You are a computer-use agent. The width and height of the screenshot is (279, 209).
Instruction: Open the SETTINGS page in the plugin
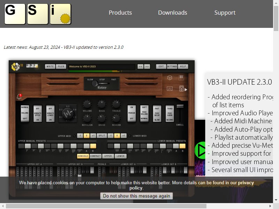pyautogui.click(x=172, y=67)
